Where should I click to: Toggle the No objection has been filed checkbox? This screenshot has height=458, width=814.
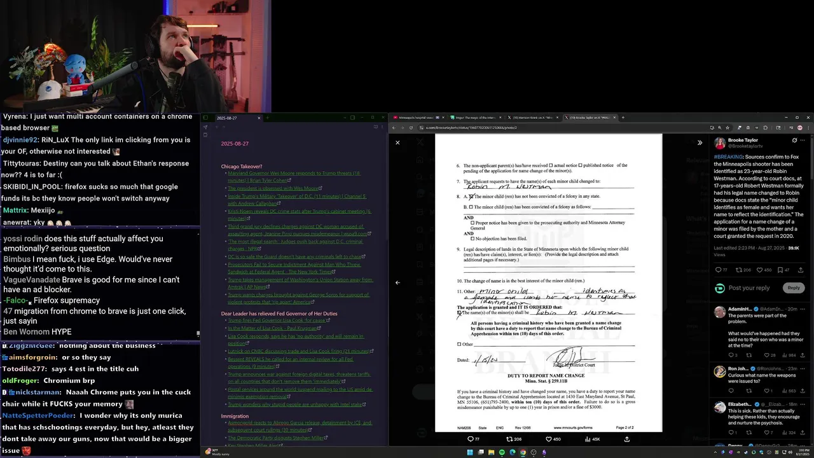473,239
